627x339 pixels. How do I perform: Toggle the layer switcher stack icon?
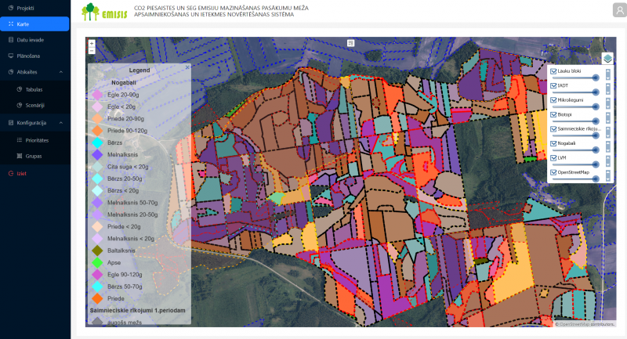click(607, 58)
